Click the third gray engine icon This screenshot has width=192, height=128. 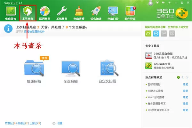click(164, 33)
